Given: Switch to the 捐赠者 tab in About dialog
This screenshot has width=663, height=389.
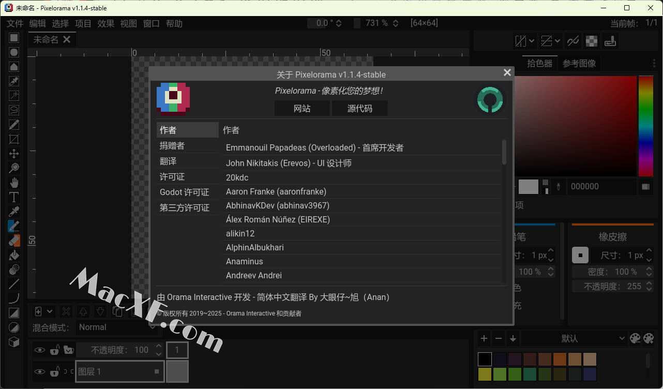Looking at the screenshot, I should pyautogui.click(x=188, y=146).
